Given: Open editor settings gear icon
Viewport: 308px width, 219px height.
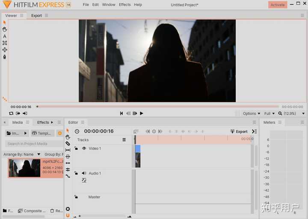Looking at the screenshot, I should 68,209.
